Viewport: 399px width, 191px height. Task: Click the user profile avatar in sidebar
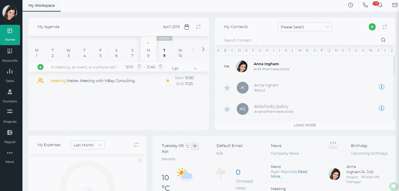pos(10,12)
